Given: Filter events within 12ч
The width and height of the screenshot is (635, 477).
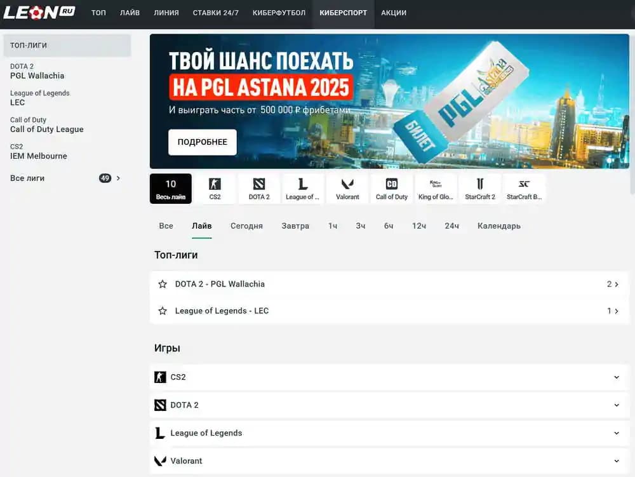Looking at the screenshot, I should (x=418, y=226).
